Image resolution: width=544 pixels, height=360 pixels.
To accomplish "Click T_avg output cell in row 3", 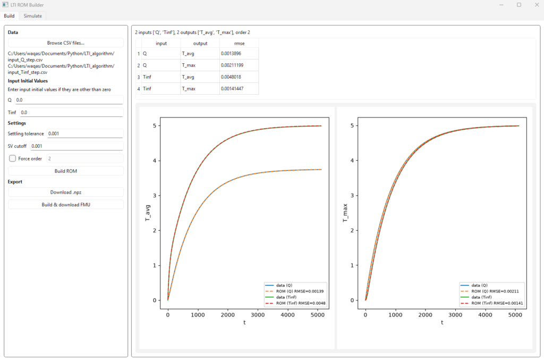I will click(x=200, y=77).
